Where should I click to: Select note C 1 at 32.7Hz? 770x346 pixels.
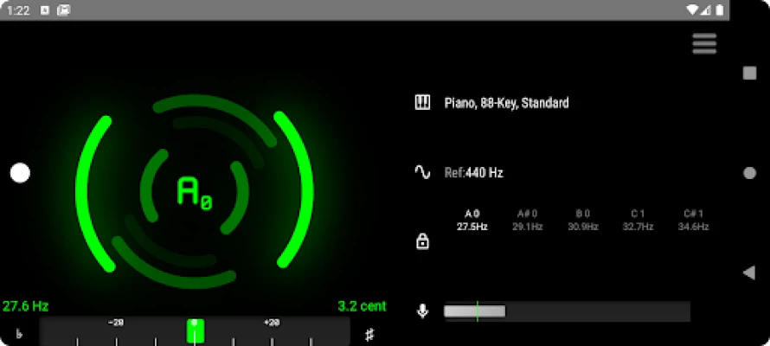coord(638,220)
